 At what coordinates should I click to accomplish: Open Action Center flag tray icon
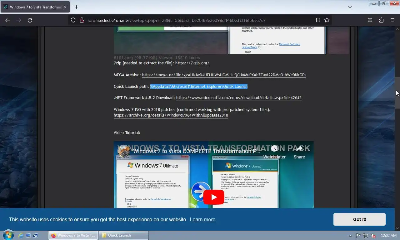coord(358,236)
